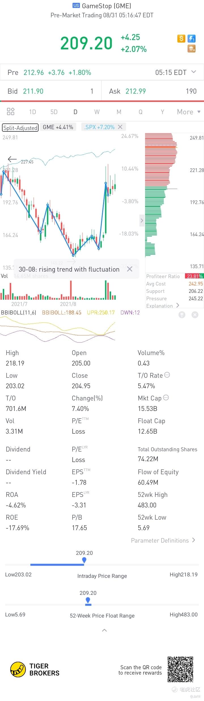Tap the US market flag badge
204x701 pixels.
(76, 5)
